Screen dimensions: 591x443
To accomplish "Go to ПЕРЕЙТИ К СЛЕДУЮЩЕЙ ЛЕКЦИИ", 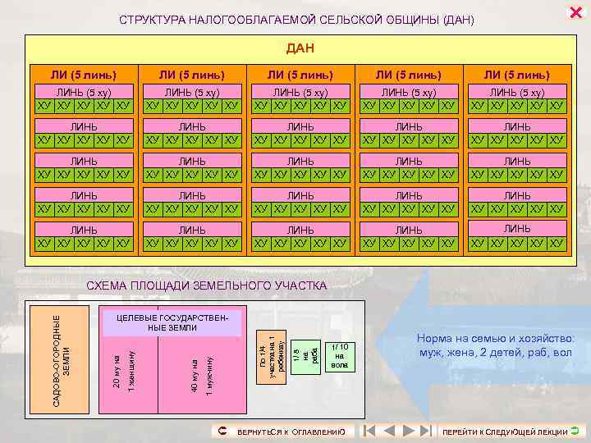I will [x=511, y=432].
